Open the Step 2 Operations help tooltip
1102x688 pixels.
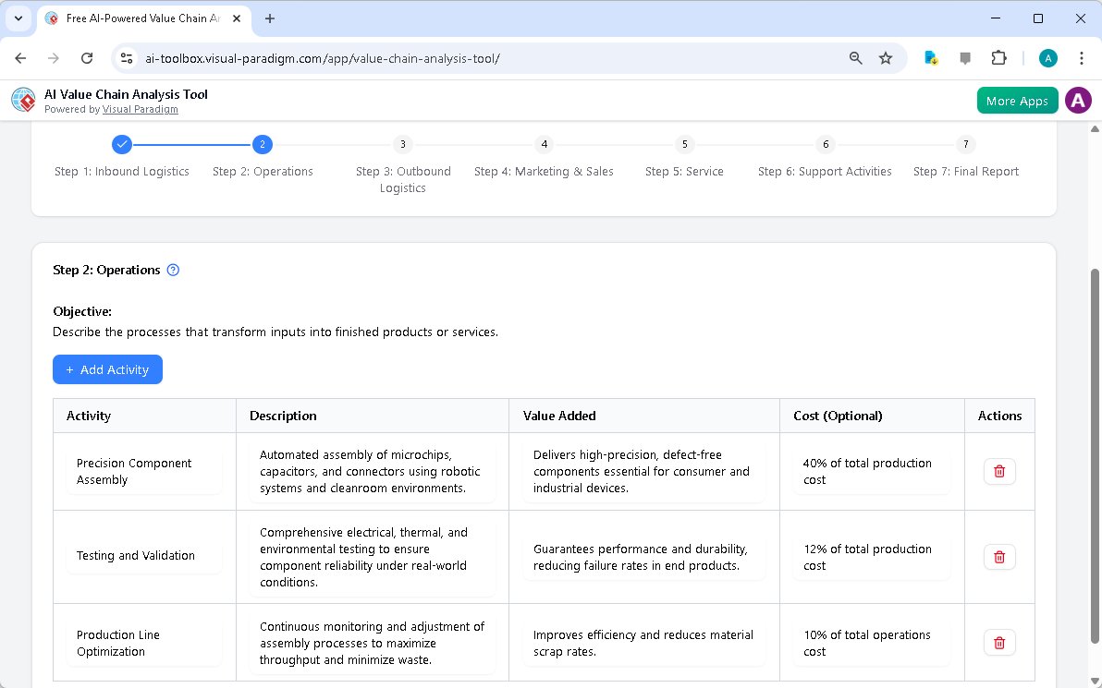click(173, 270)
